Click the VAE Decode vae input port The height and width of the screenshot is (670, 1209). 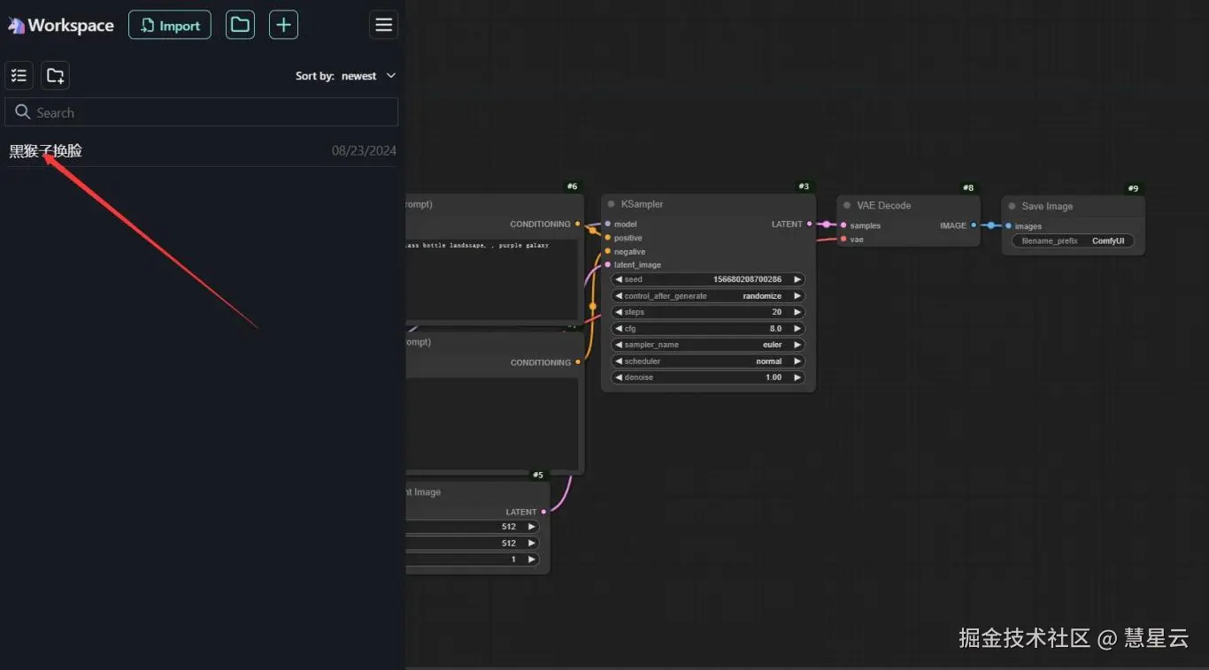pyautogui.click(x=843, y=239)
